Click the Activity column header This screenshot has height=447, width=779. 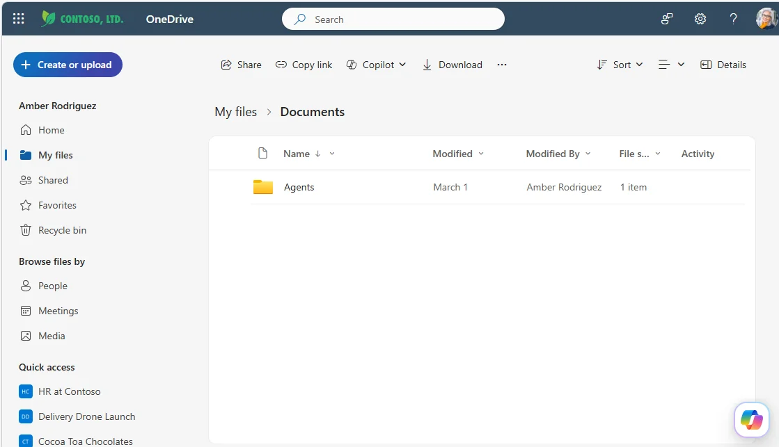(698, 154)
